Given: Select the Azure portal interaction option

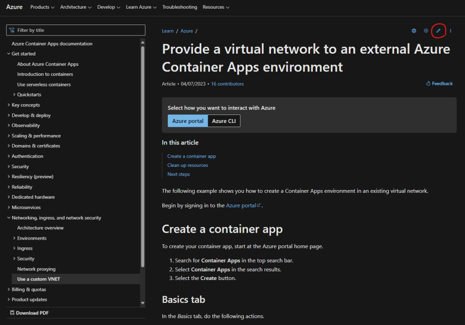Looking at the screenshot, I should click(188, 121).
